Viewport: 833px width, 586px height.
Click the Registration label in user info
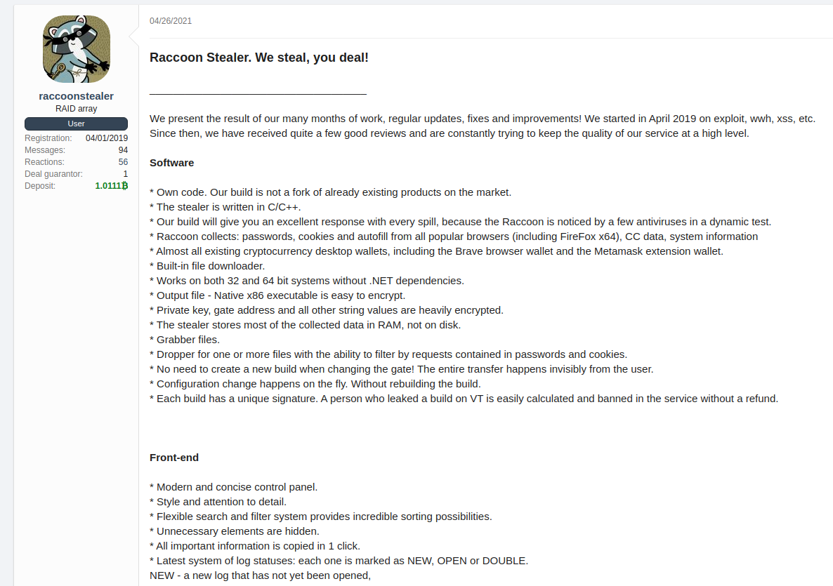point(48,138)
